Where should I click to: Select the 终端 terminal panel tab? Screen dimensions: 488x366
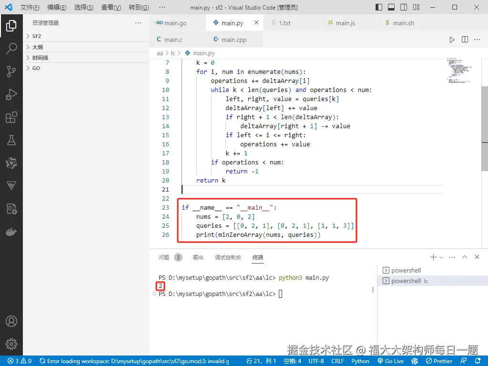coord(258,257)
